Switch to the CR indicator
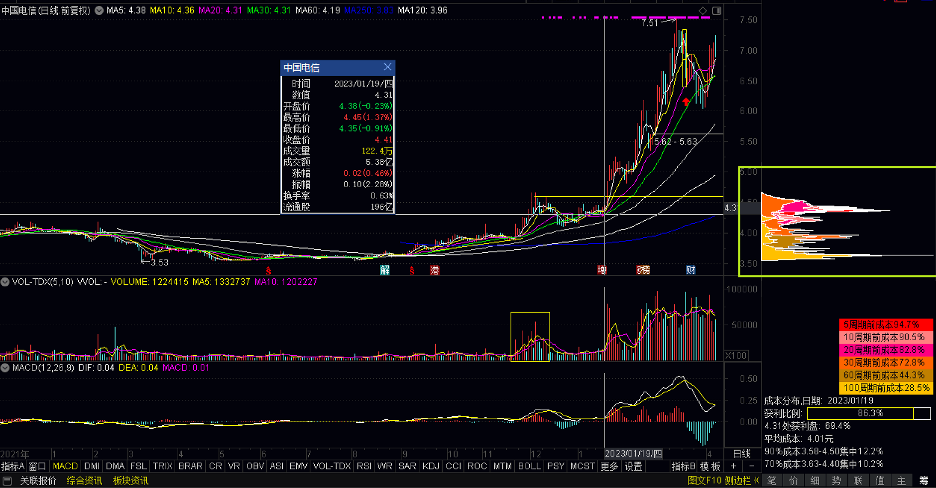Image resolution: width=936 pixels, height=488 pixels. 215,466
